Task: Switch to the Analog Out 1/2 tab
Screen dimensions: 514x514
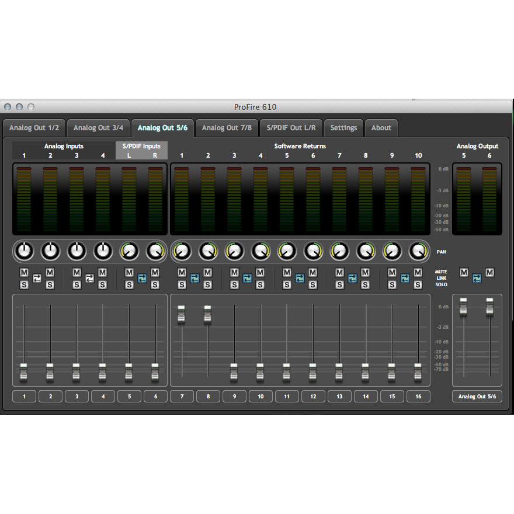Action: [34, 128]
